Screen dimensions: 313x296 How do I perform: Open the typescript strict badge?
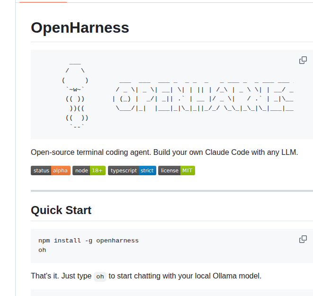click(x=132, y=170)
